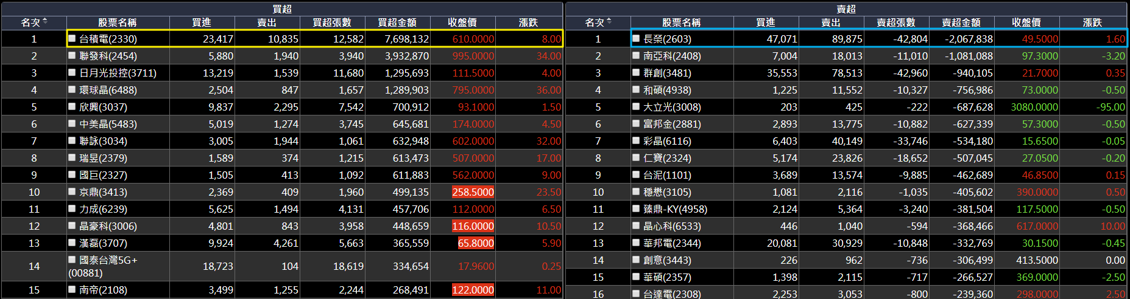Click 漲跌 header in 賣超 table
Image resolution: width=1130 pixels, height=299 pixels.
pyautogui.click(x=1092, y=22)
